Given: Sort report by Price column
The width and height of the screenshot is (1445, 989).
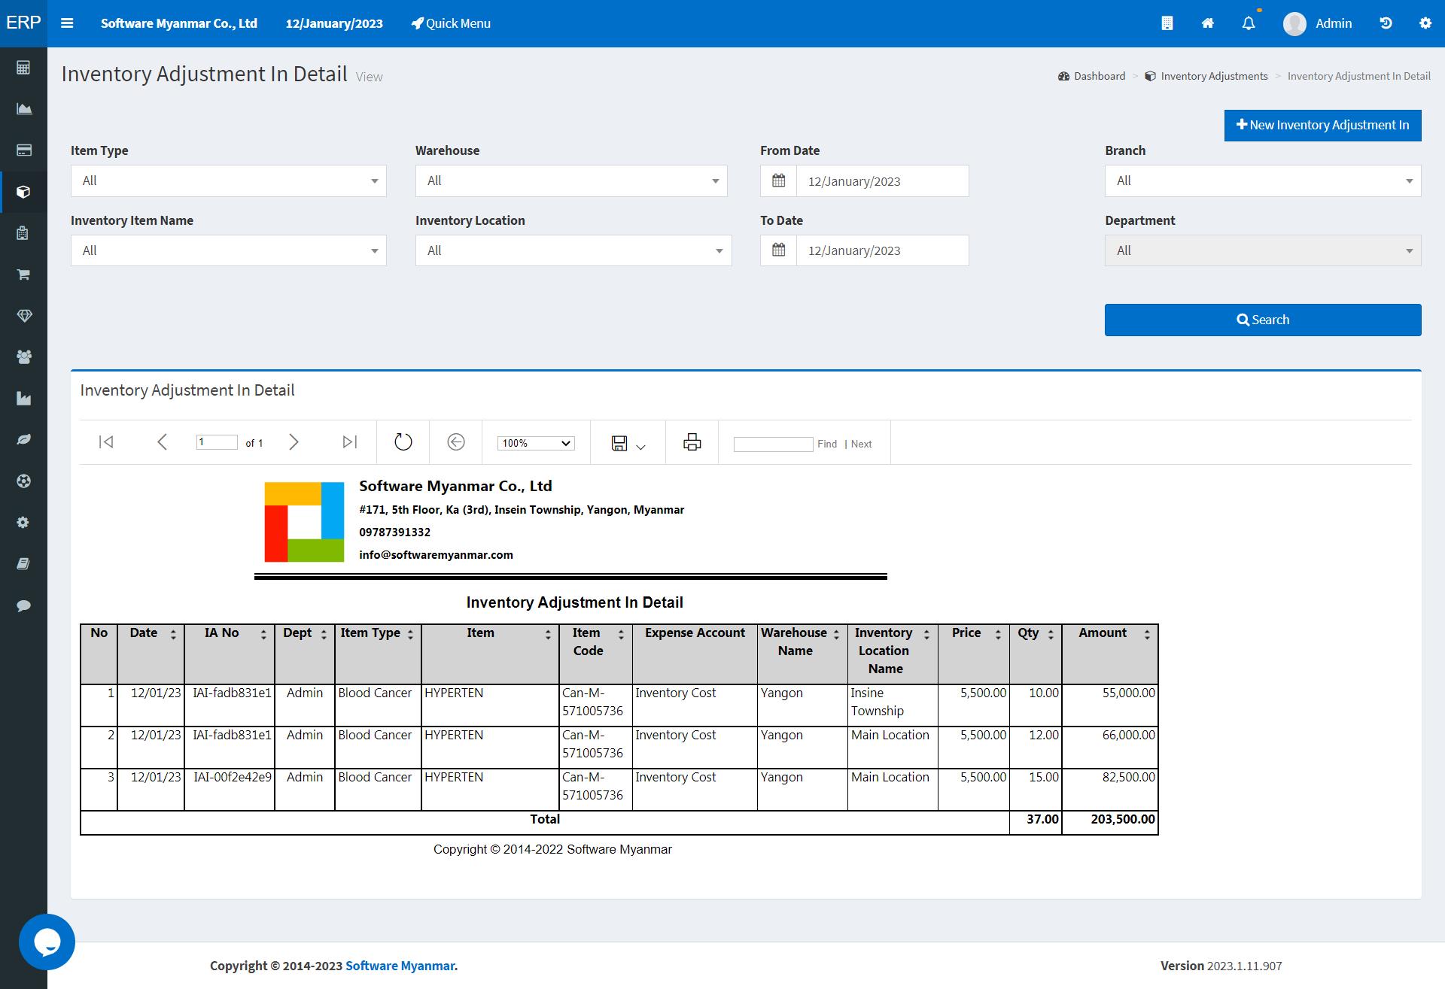Looking at the screenshot, I should [x=998, y=635].
